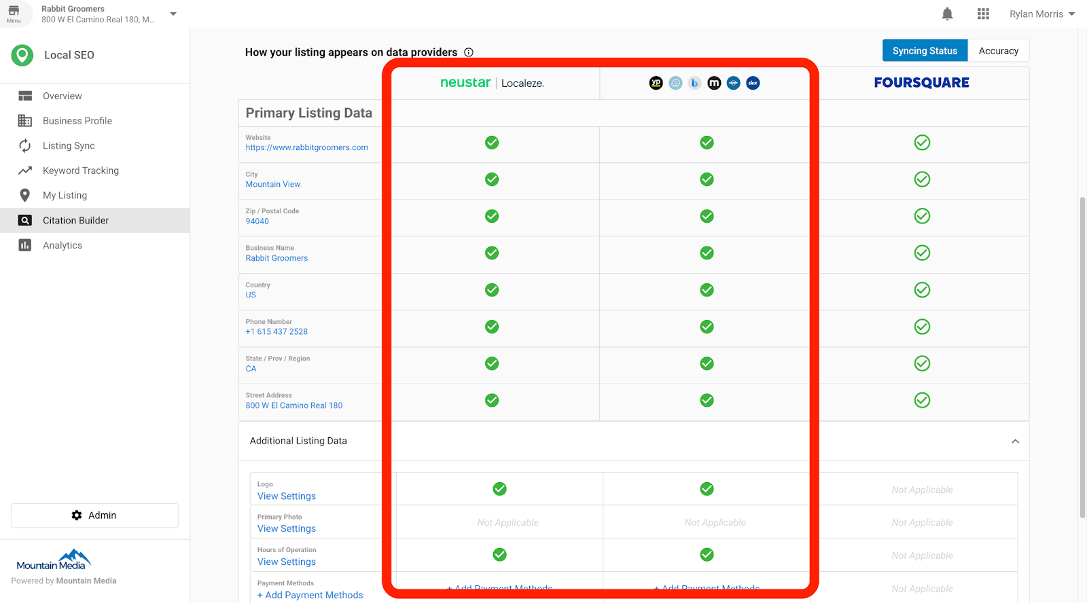Click middle provider checkmark for Zip row
1087x603 pixels.
tap(707, 216)
